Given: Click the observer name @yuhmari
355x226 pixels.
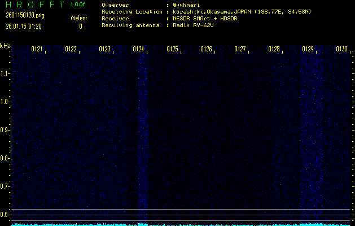Looking at the screenshot, I should (187, 5).
